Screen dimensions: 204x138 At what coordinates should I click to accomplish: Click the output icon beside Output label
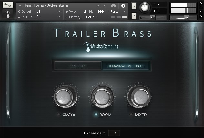pyautogui.click(x=19, y=12)
